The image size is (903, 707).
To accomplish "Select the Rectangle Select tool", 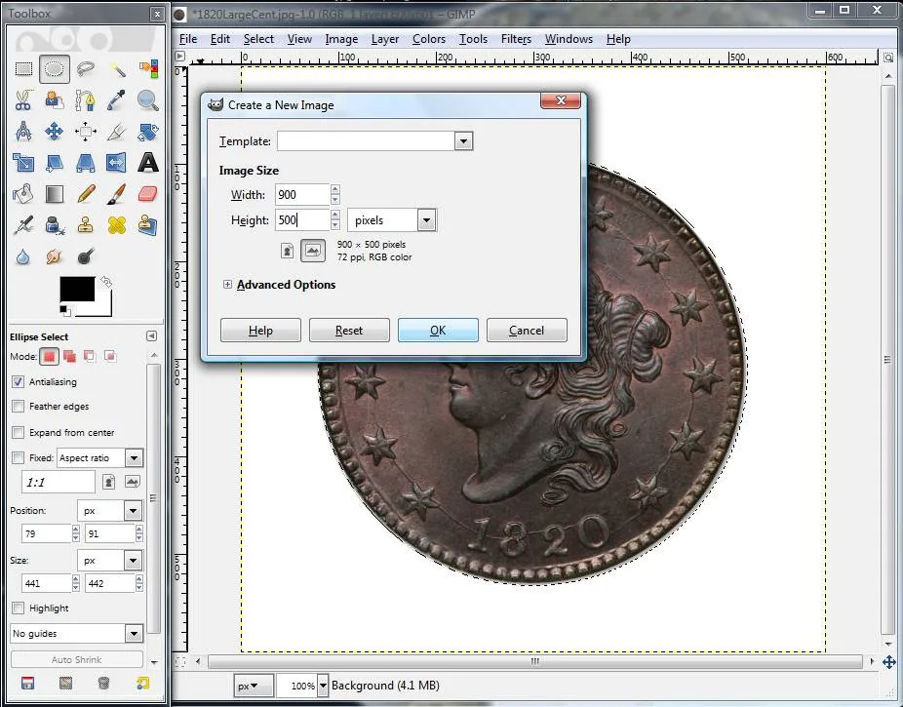I will (23, 69).
